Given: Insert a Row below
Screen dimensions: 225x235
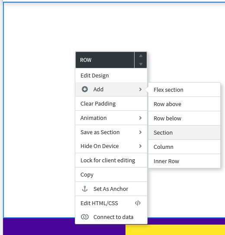Looking at the screenshot, I should click(184, 118).
